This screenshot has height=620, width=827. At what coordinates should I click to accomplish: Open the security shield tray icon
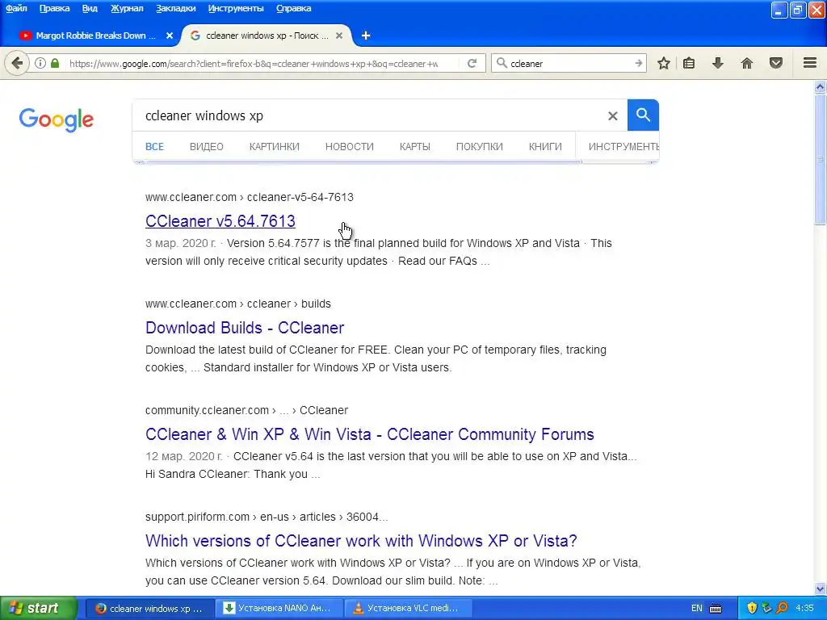752,608
